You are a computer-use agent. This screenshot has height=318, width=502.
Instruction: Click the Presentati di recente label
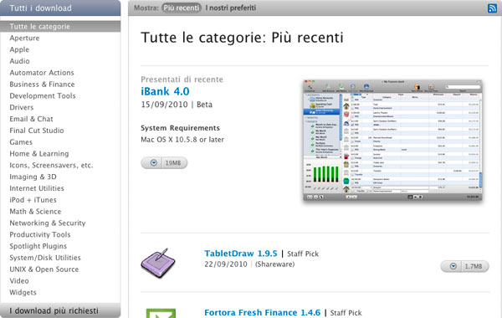[x=182, y=79]
